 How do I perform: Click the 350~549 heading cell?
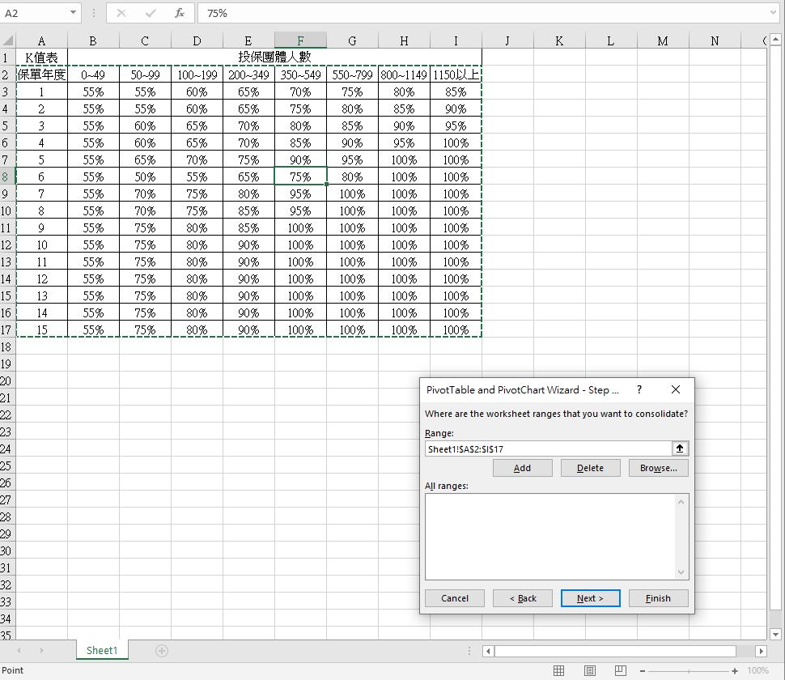click(x=300, y=74)
